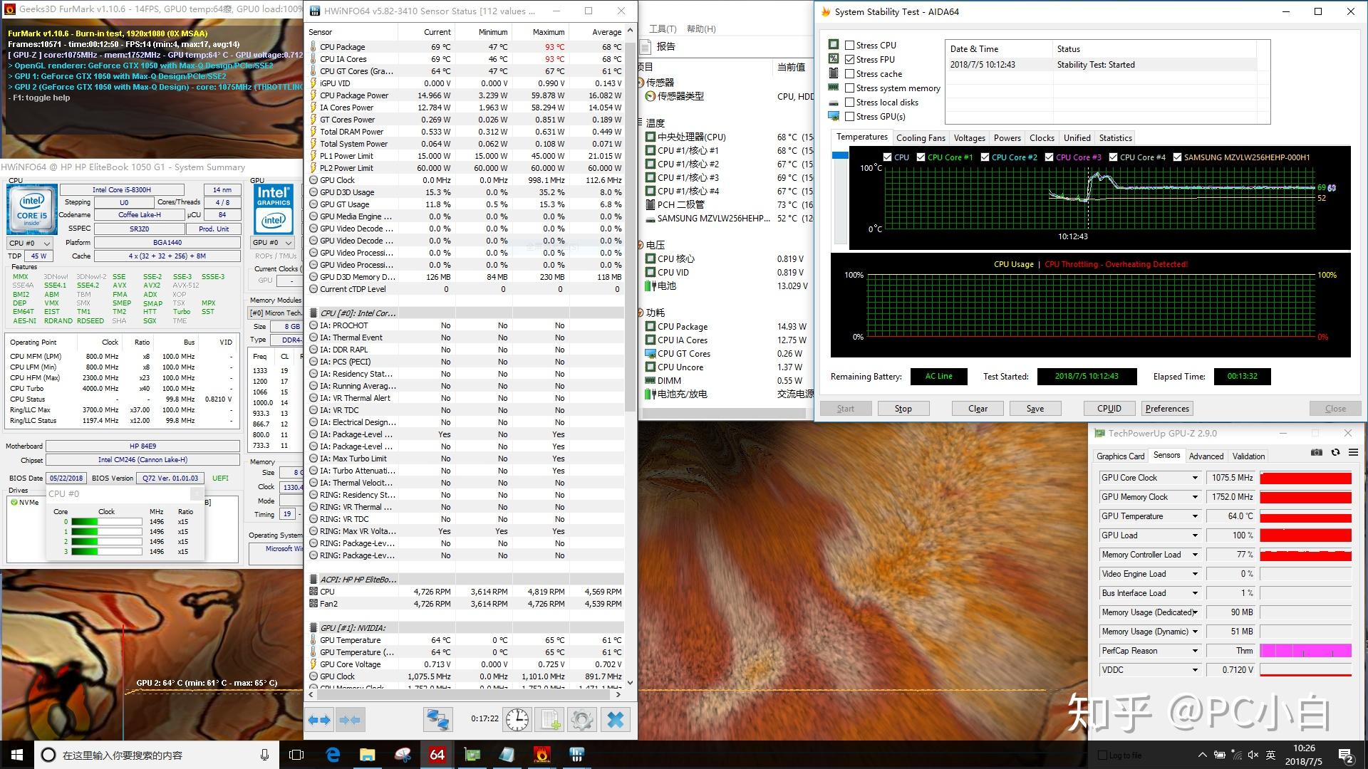
Task: Click the Preferences button
Action: click(1166, 409)
